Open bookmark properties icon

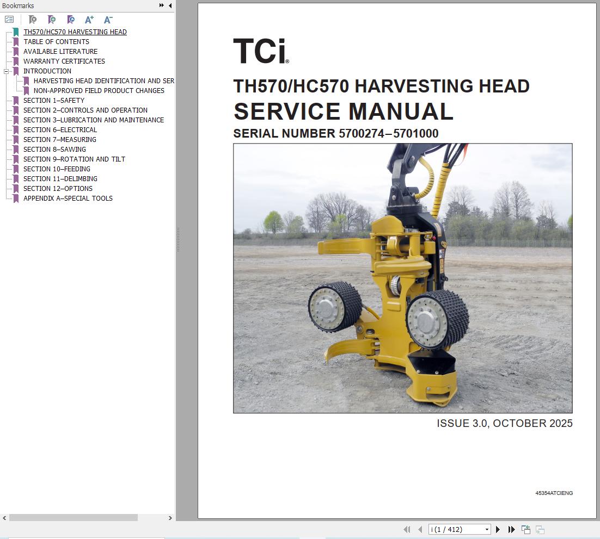71,20
